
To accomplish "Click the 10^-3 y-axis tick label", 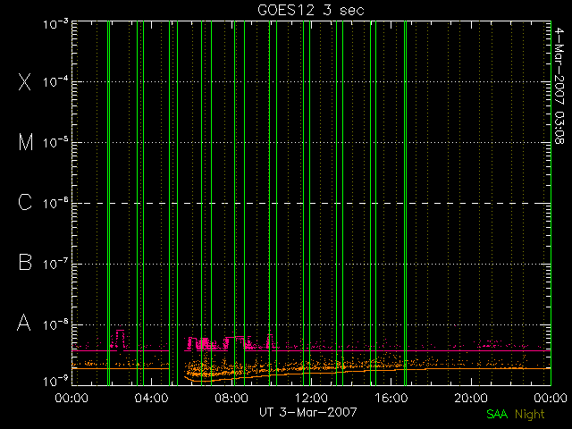I will 55,24.
